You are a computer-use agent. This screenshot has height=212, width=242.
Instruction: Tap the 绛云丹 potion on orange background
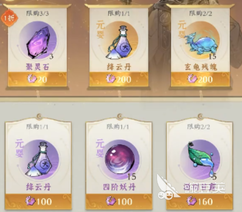(119, 43)
